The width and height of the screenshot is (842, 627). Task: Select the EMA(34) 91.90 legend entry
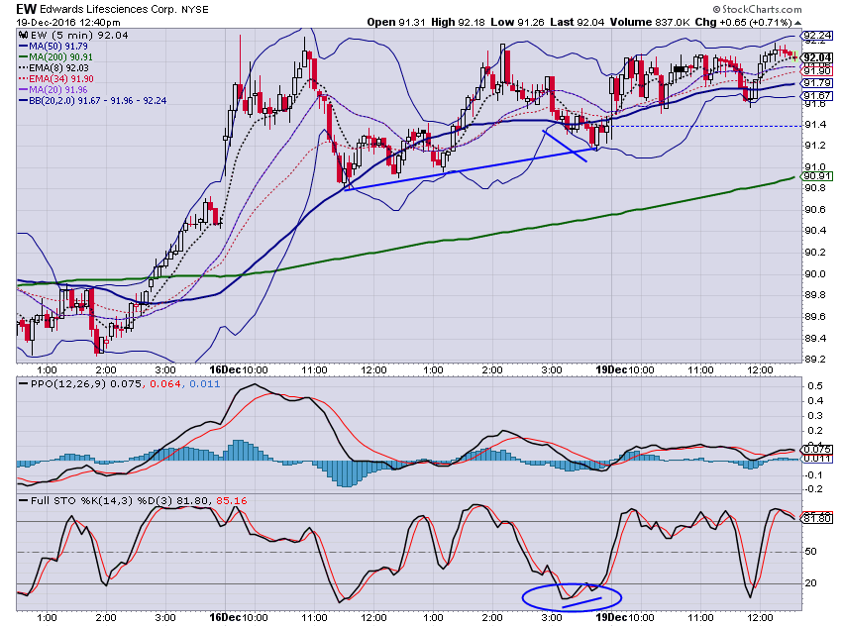(x=61, y=79)
